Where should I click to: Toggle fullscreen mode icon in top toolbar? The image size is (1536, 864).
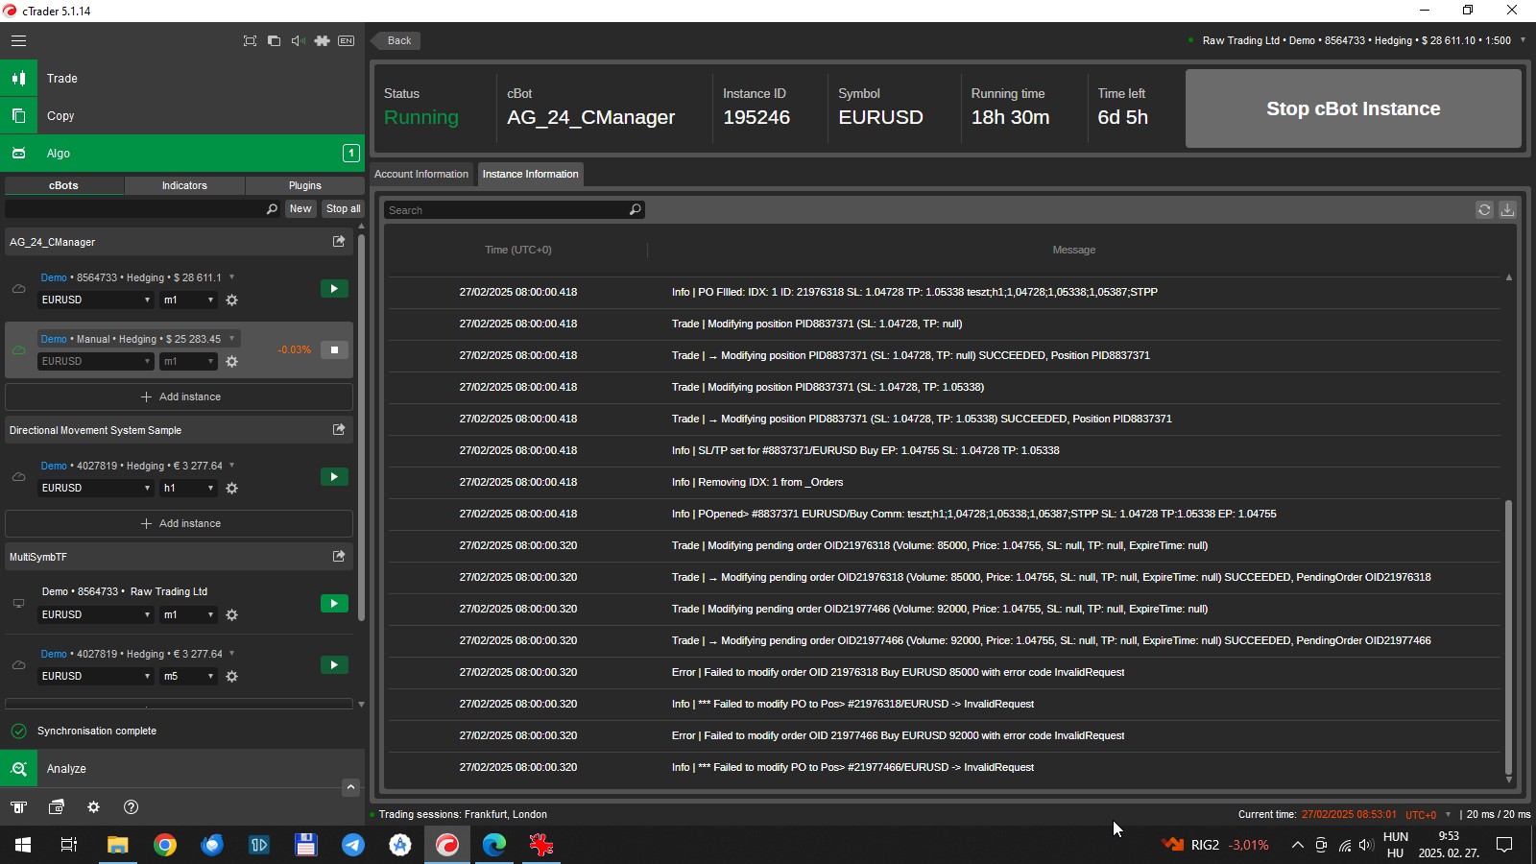[250, 40]
